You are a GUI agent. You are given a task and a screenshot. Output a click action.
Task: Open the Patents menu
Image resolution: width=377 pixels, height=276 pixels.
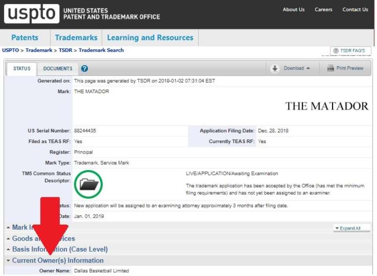coord(25,38)
